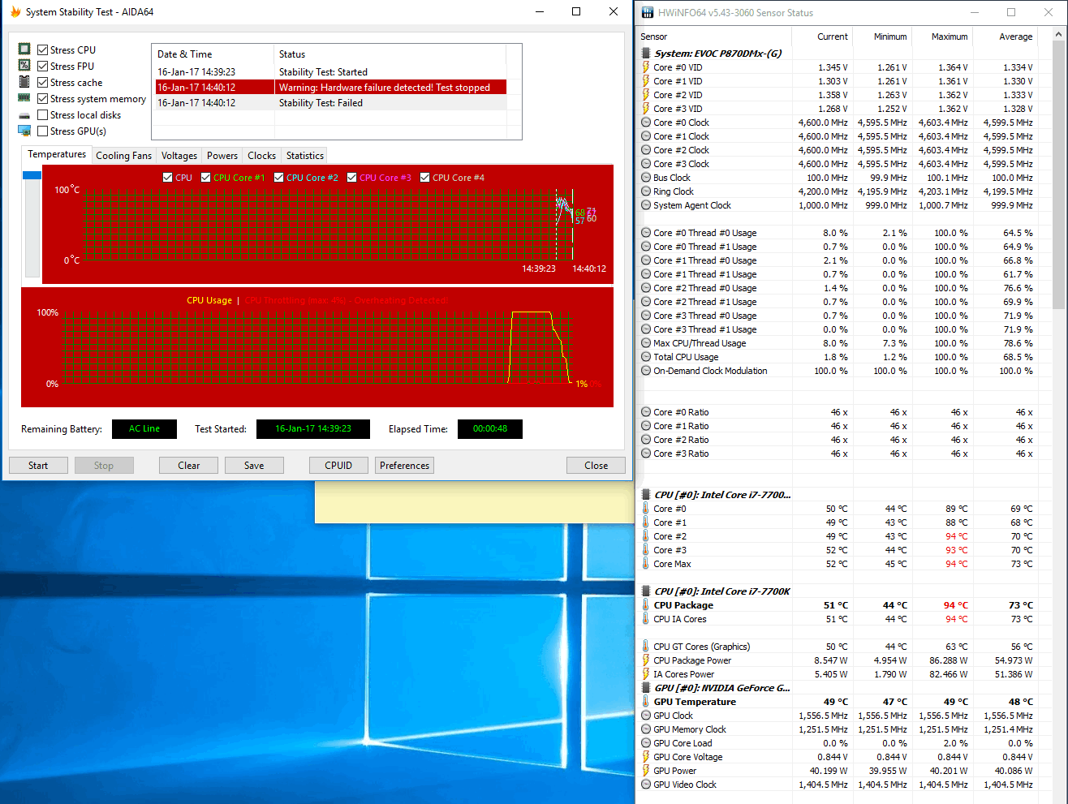Click the CPU chip icon beside Stress CPU

[x=24, y=49]
